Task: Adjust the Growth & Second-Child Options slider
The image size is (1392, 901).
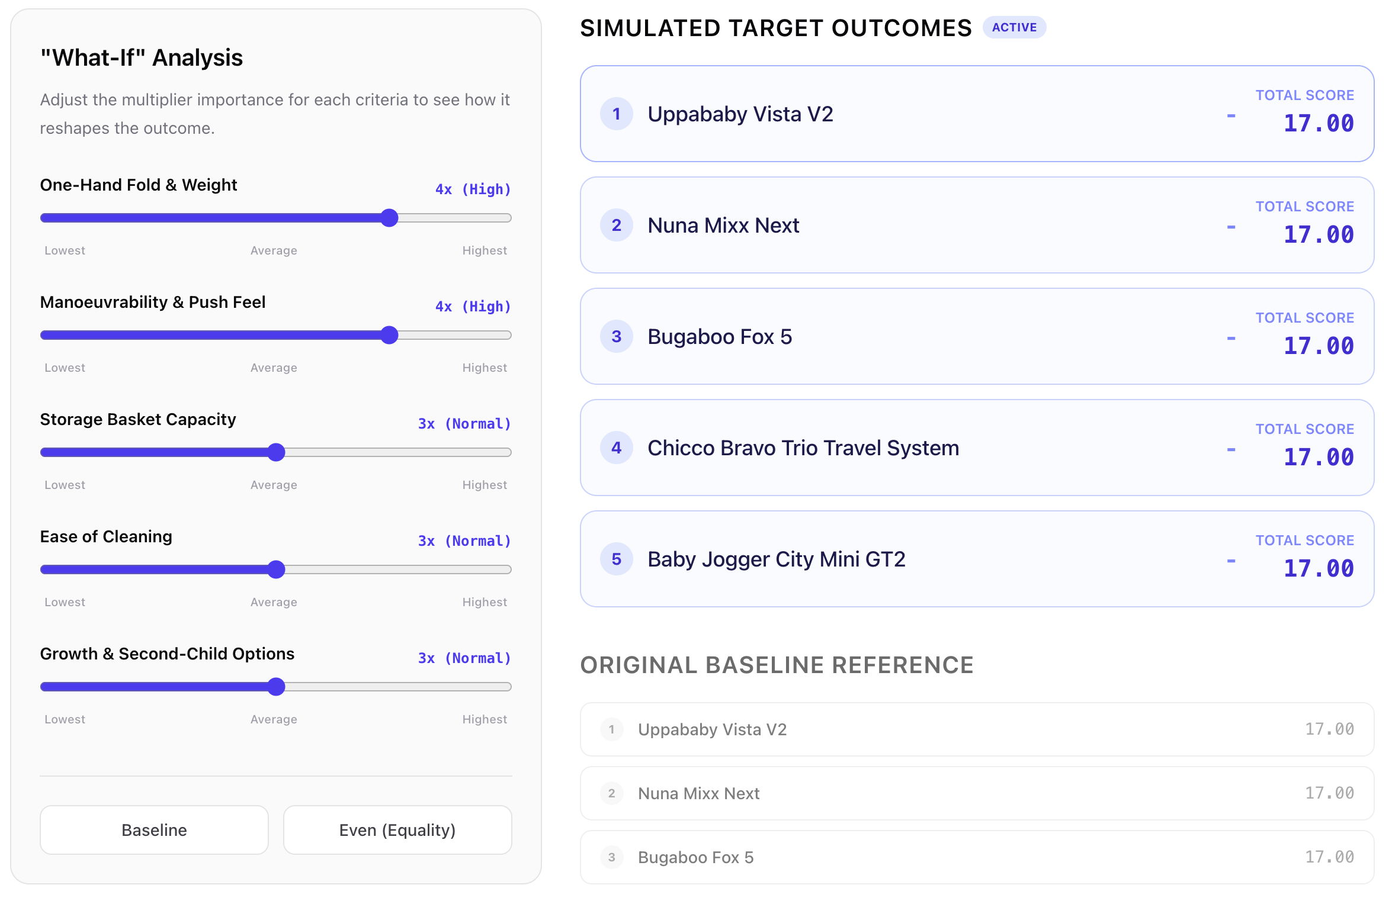Action: coord(276,687)
